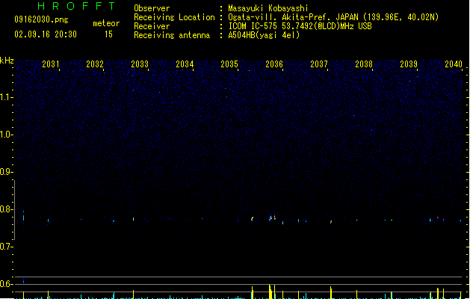The width and height of the screenshot is (470, 299).
Task: Click the Observer field label
Action: coord(152,8)
